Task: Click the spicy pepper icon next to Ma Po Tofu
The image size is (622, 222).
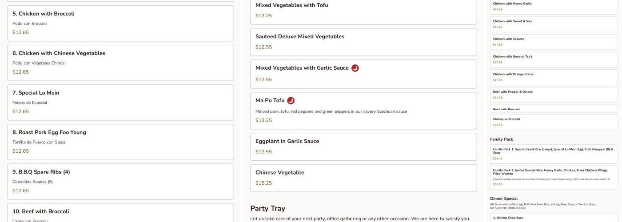Action: click(291, 101)
